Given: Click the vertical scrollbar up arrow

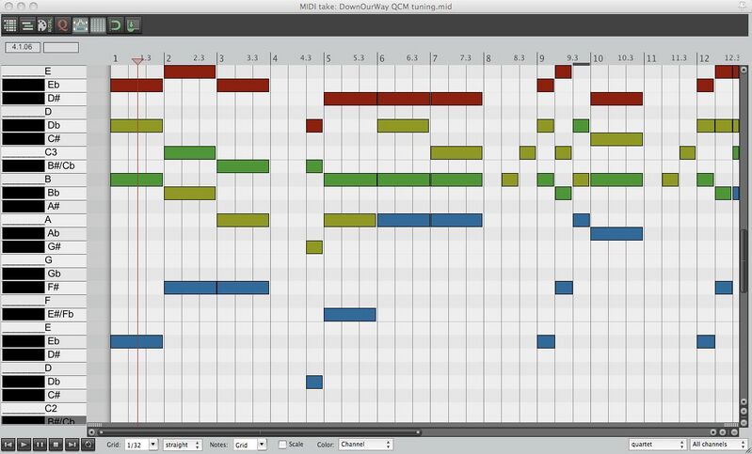Looking at the screenshot, I should tap(744, 70).
